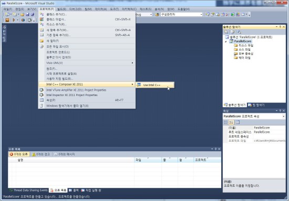Switch to the 직접 실행 창 tab

coord(91,190)
